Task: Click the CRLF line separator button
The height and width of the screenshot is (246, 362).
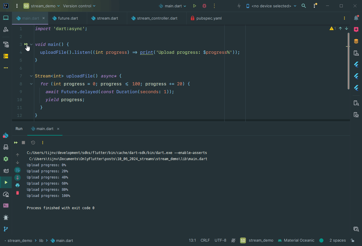Action: (x=205, y=240)
